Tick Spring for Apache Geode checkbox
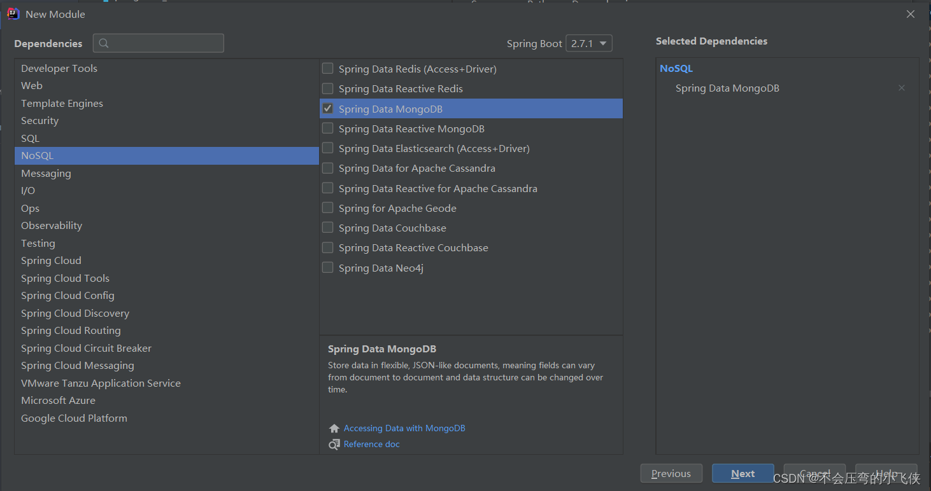Image resolution: width=931 pixels, height=491 pixels. click(327, 208)
